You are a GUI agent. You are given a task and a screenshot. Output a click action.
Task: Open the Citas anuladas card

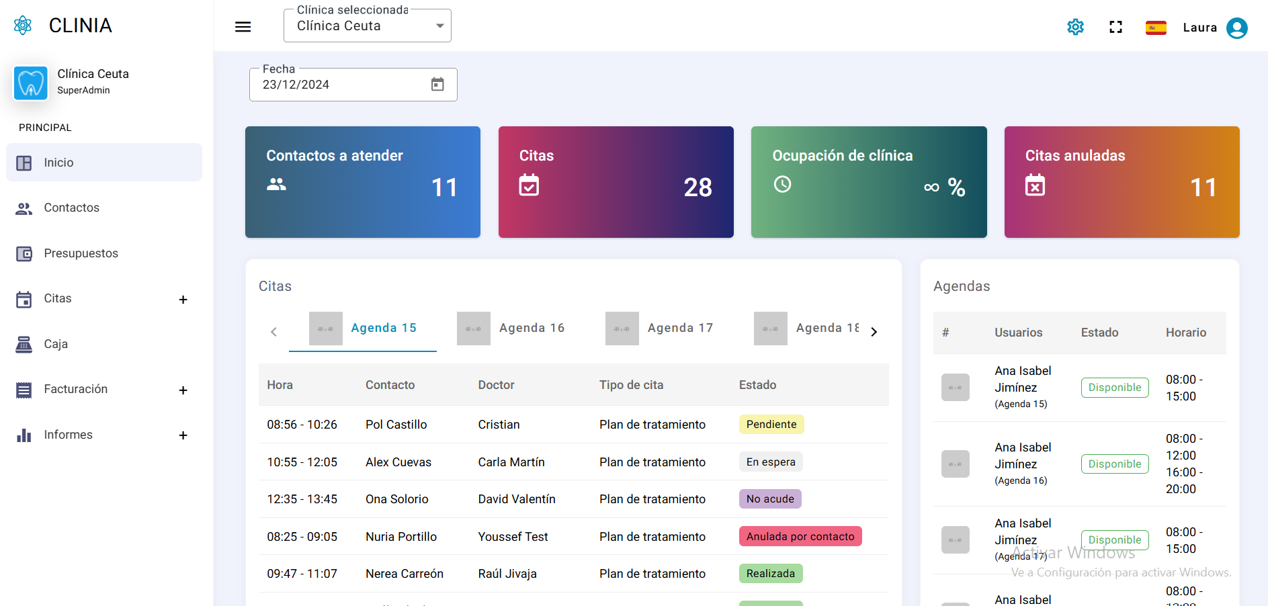click(x=1122, y=182)
